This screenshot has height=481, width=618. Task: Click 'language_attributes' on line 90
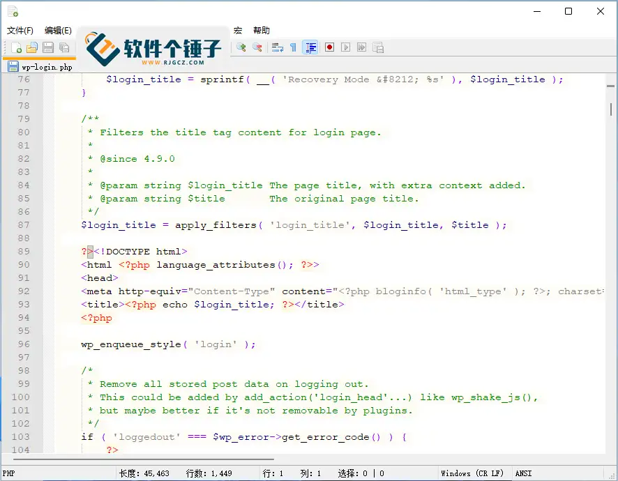216,265
